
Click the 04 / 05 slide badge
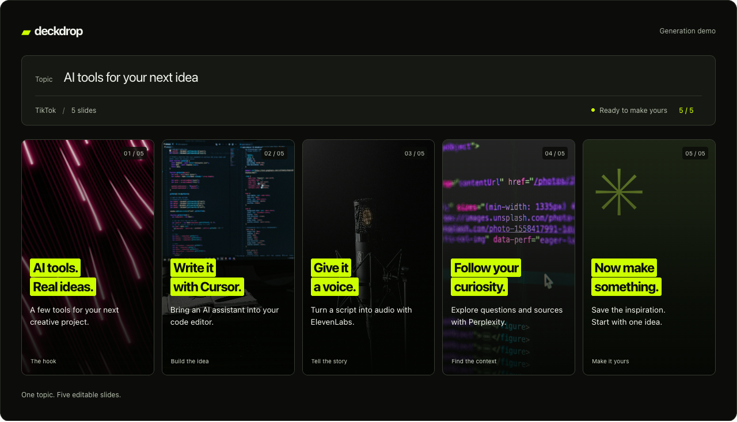point(554,154)
